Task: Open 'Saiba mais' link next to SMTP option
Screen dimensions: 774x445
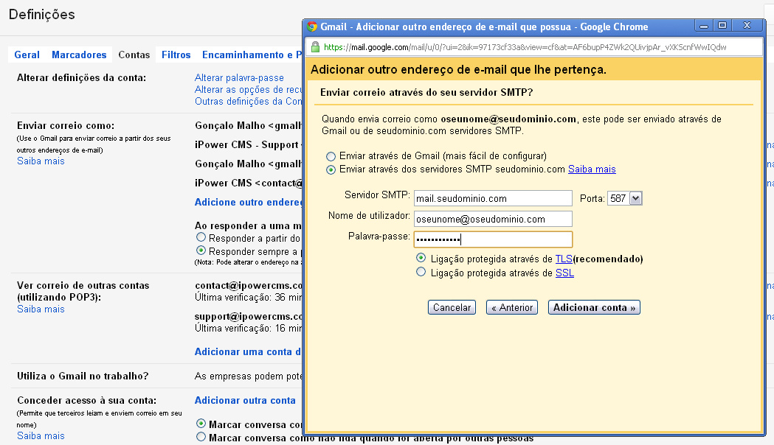Action: [x=592, y=169]
